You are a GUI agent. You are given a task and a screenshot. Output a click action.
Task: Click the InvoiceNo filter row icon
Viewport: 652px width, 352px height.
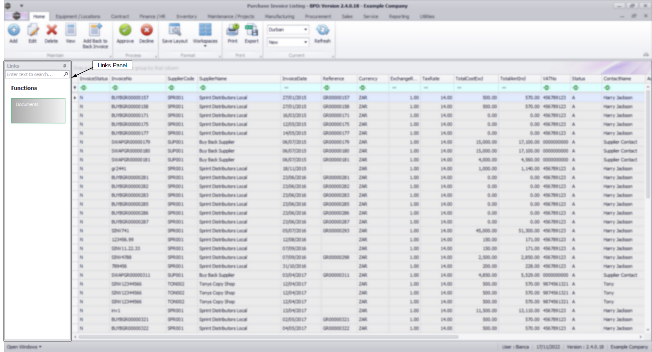tap(115, 88)
